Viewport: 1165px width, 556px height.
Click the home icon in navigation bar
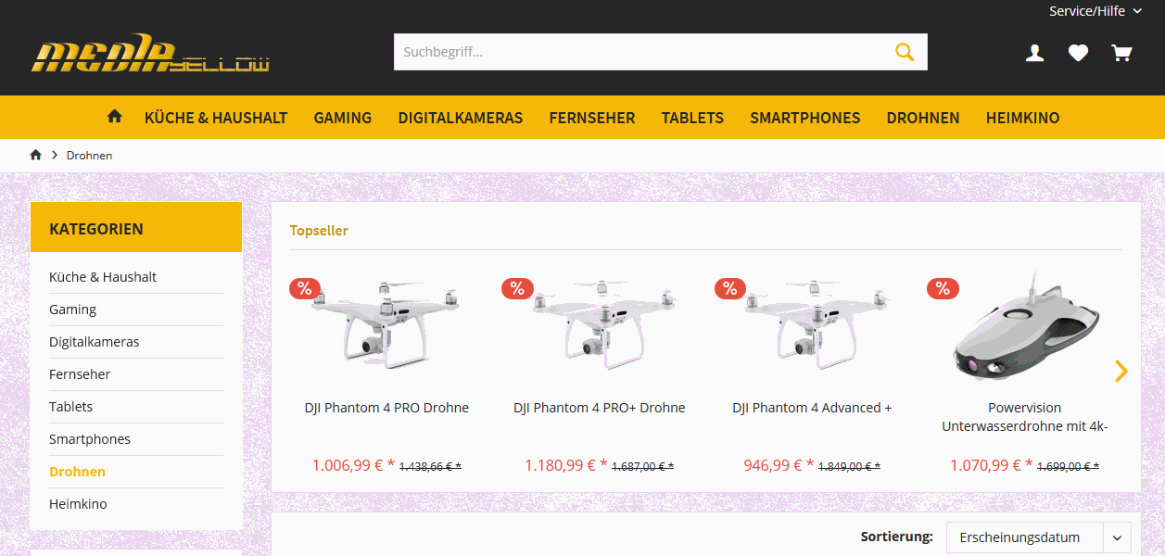tap(115, 117)
